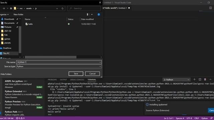
Task: Open the Save as type dropdown
Action: tap(59, 66)
